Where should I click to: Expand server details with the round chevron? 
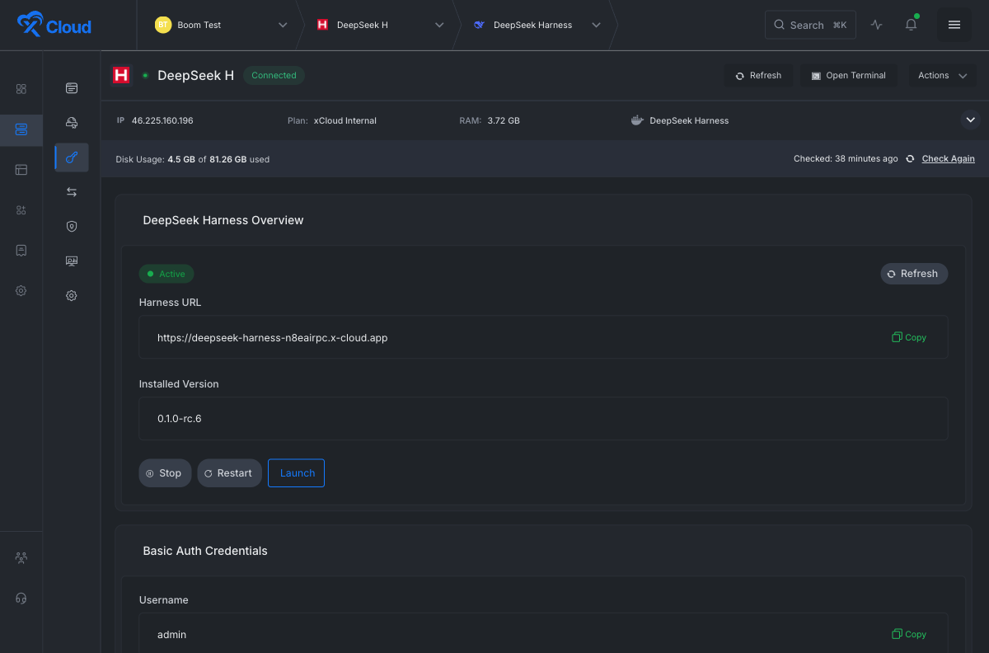pyautogui.click(x=970, y=120)
